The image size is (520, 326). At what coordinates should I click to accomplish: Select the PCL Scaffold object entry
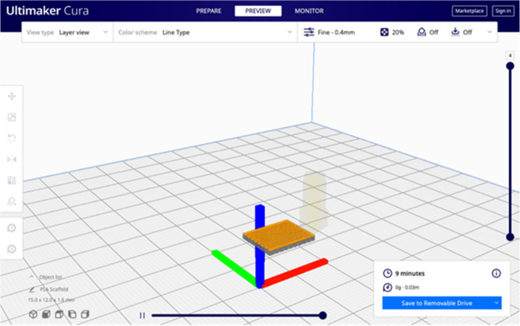point(54,289)
